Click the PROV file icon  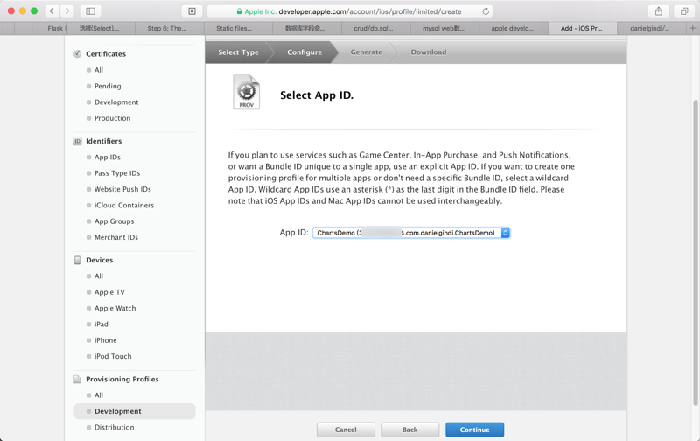click(x=246, y=92)
